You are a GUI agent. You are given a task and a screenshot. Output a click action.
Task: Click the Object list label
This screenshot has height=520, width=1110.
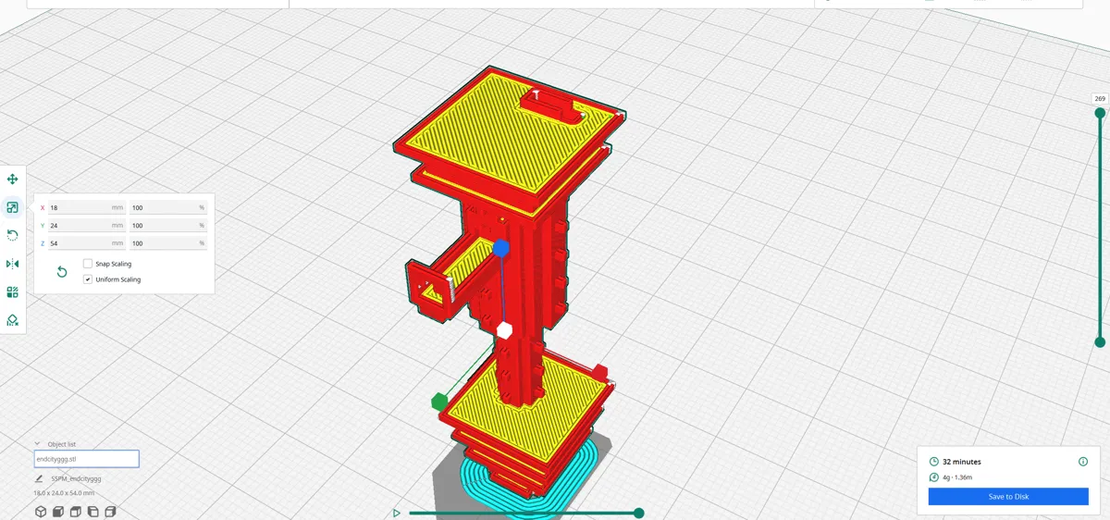(x=62, y=444)
